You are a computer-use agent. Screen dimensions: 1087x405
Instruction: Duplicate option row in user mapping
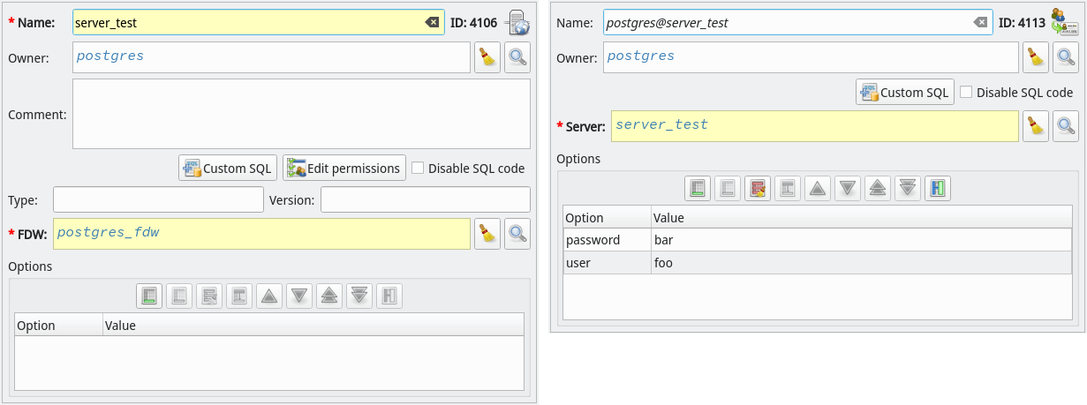788,188
